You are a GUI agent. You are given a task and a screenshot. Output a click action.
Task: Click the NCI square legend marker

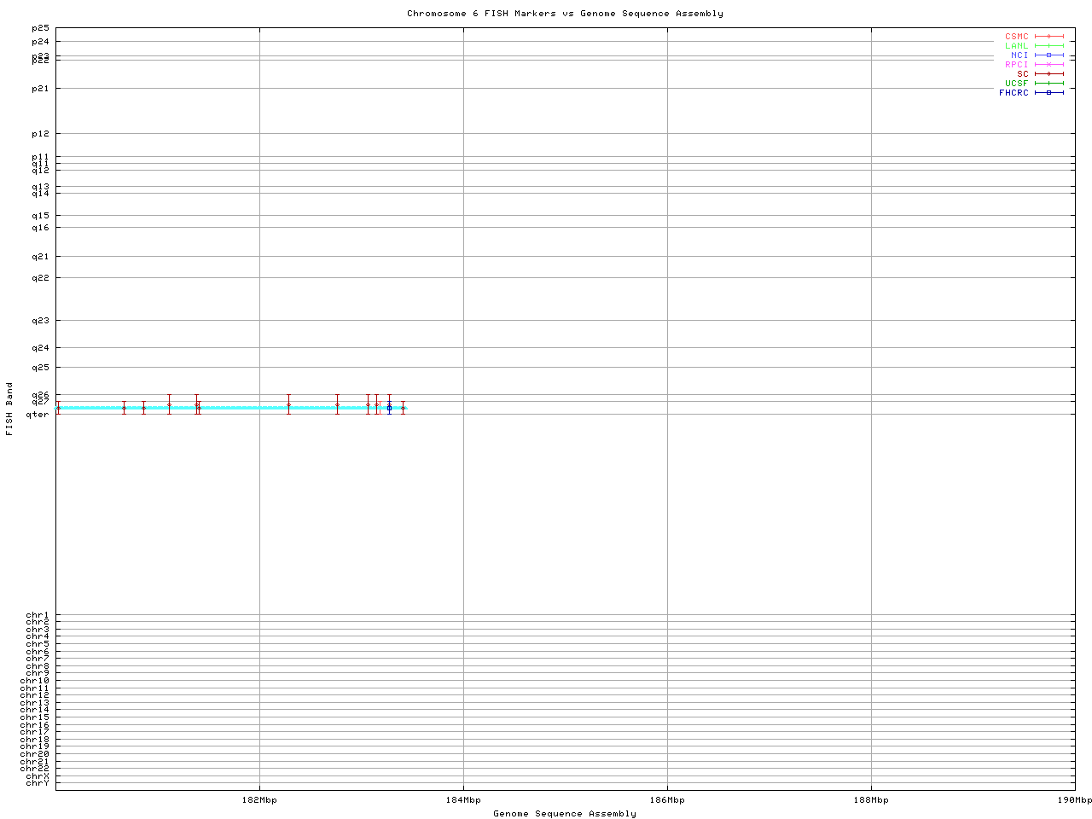1048,55
